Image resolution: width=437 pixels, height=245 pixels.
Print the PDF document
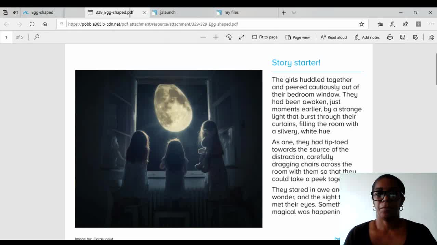point(390,37)
